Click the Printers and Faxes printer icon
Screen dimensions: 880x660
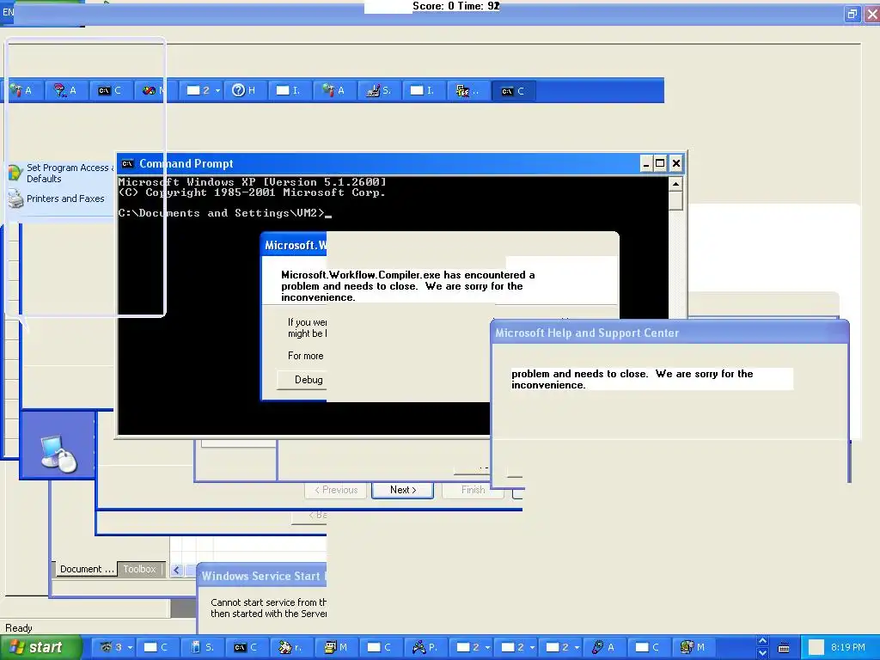pos(15,199)
